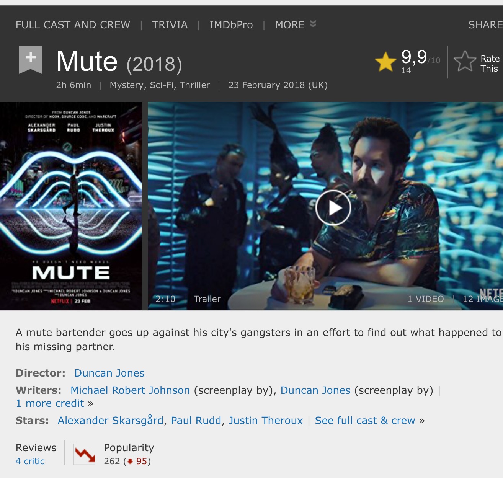Click the Mystery, Sci-Fi, Thriller genres text
Image resolution: width=503 pixels, height=478 pixels.
[160, 85]
